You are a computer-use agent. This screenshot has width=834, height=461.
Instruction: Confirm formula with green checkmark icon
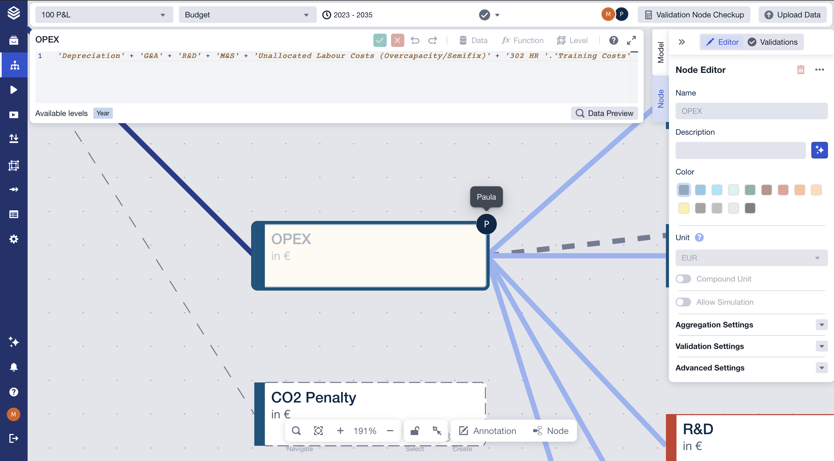tap(379, 41)
